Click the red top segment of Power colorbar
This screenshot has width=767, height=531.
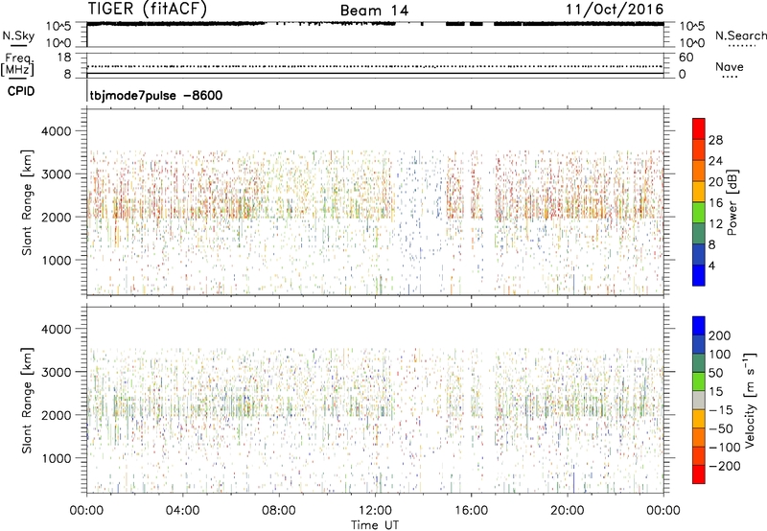coord(699,128)
